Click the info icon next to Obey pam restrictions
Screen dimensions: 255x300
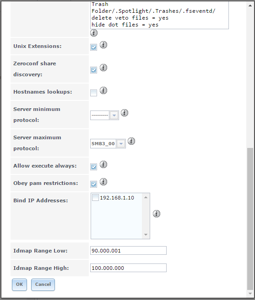103,182
